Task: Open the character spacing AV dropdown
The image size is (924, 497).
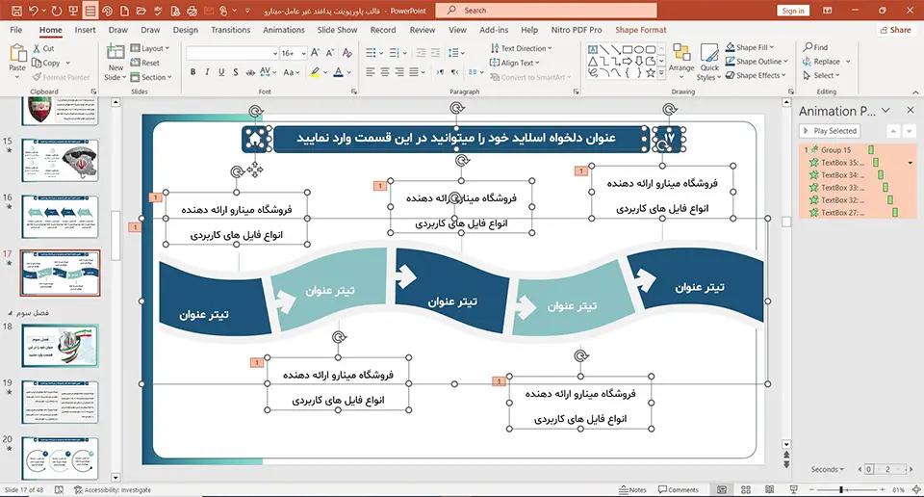Action: (268, 72)
